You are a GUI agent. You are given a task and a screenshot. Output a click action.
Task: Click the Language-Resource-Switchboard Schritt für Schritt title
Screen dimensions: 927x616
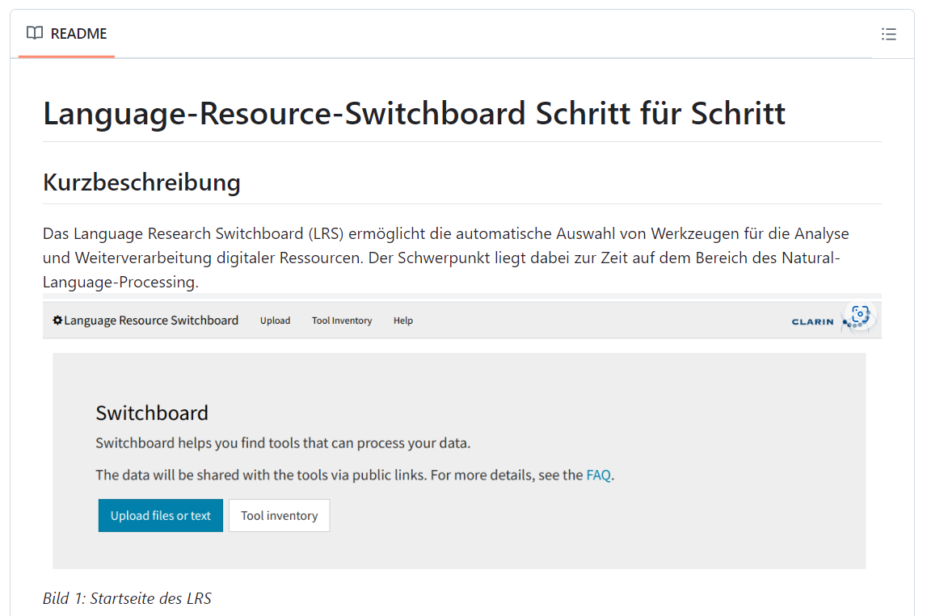point(414,113)
